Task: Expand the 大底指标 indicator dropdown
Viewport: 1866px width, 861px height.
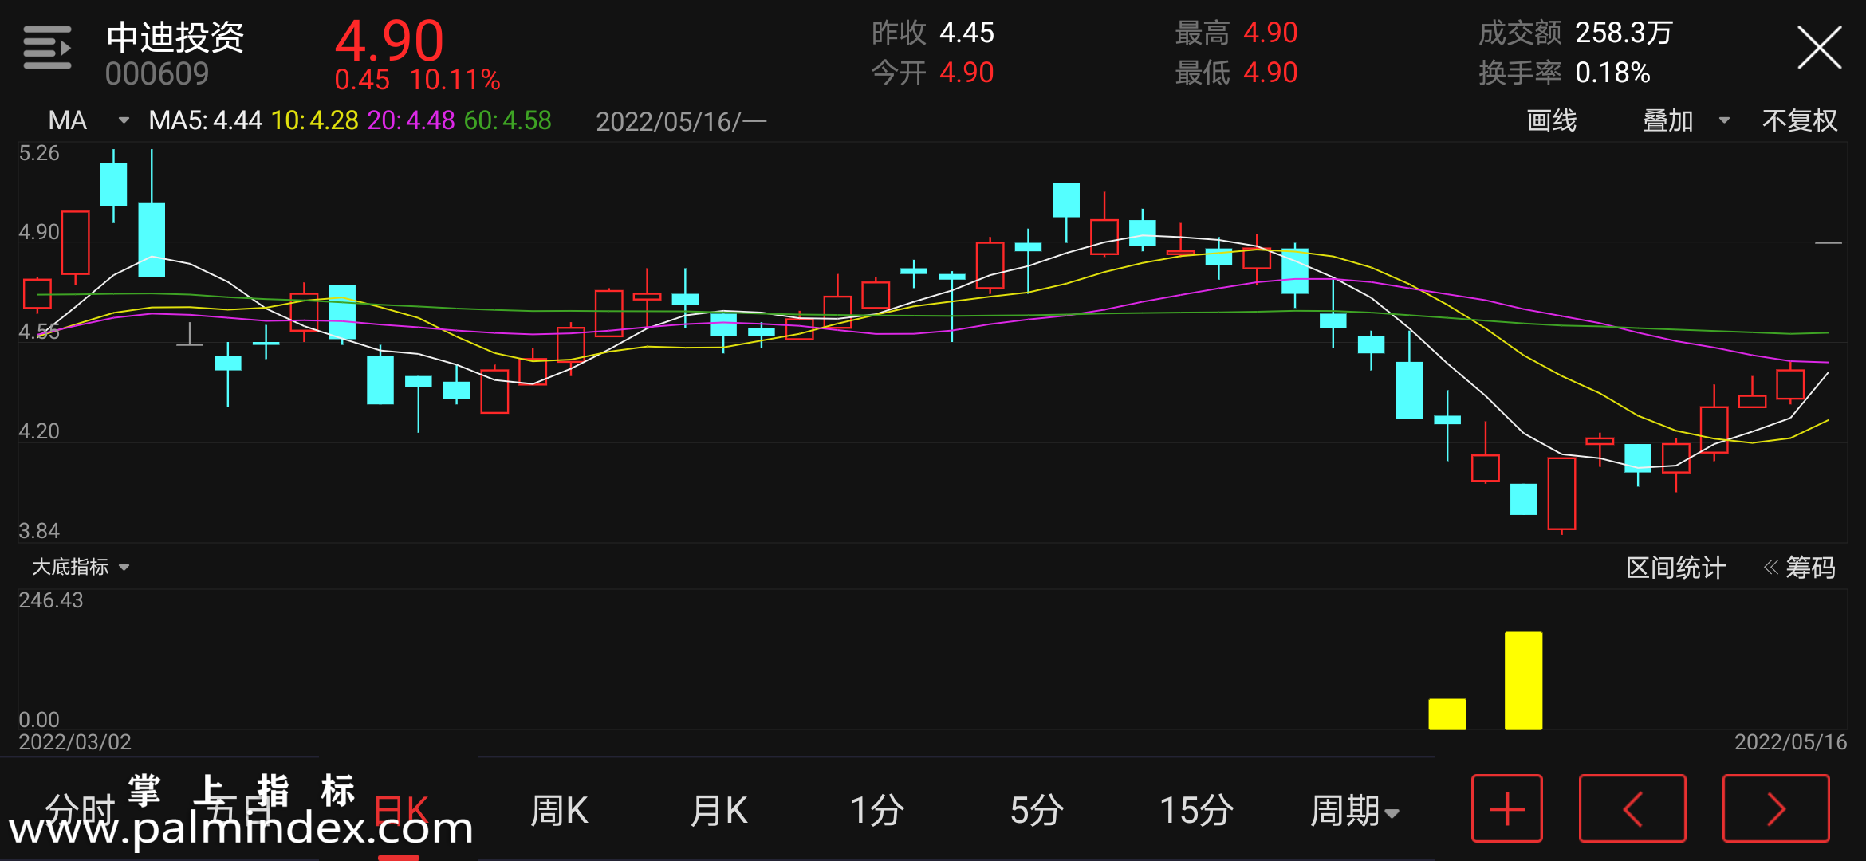Action: click(x=80, y=567)
